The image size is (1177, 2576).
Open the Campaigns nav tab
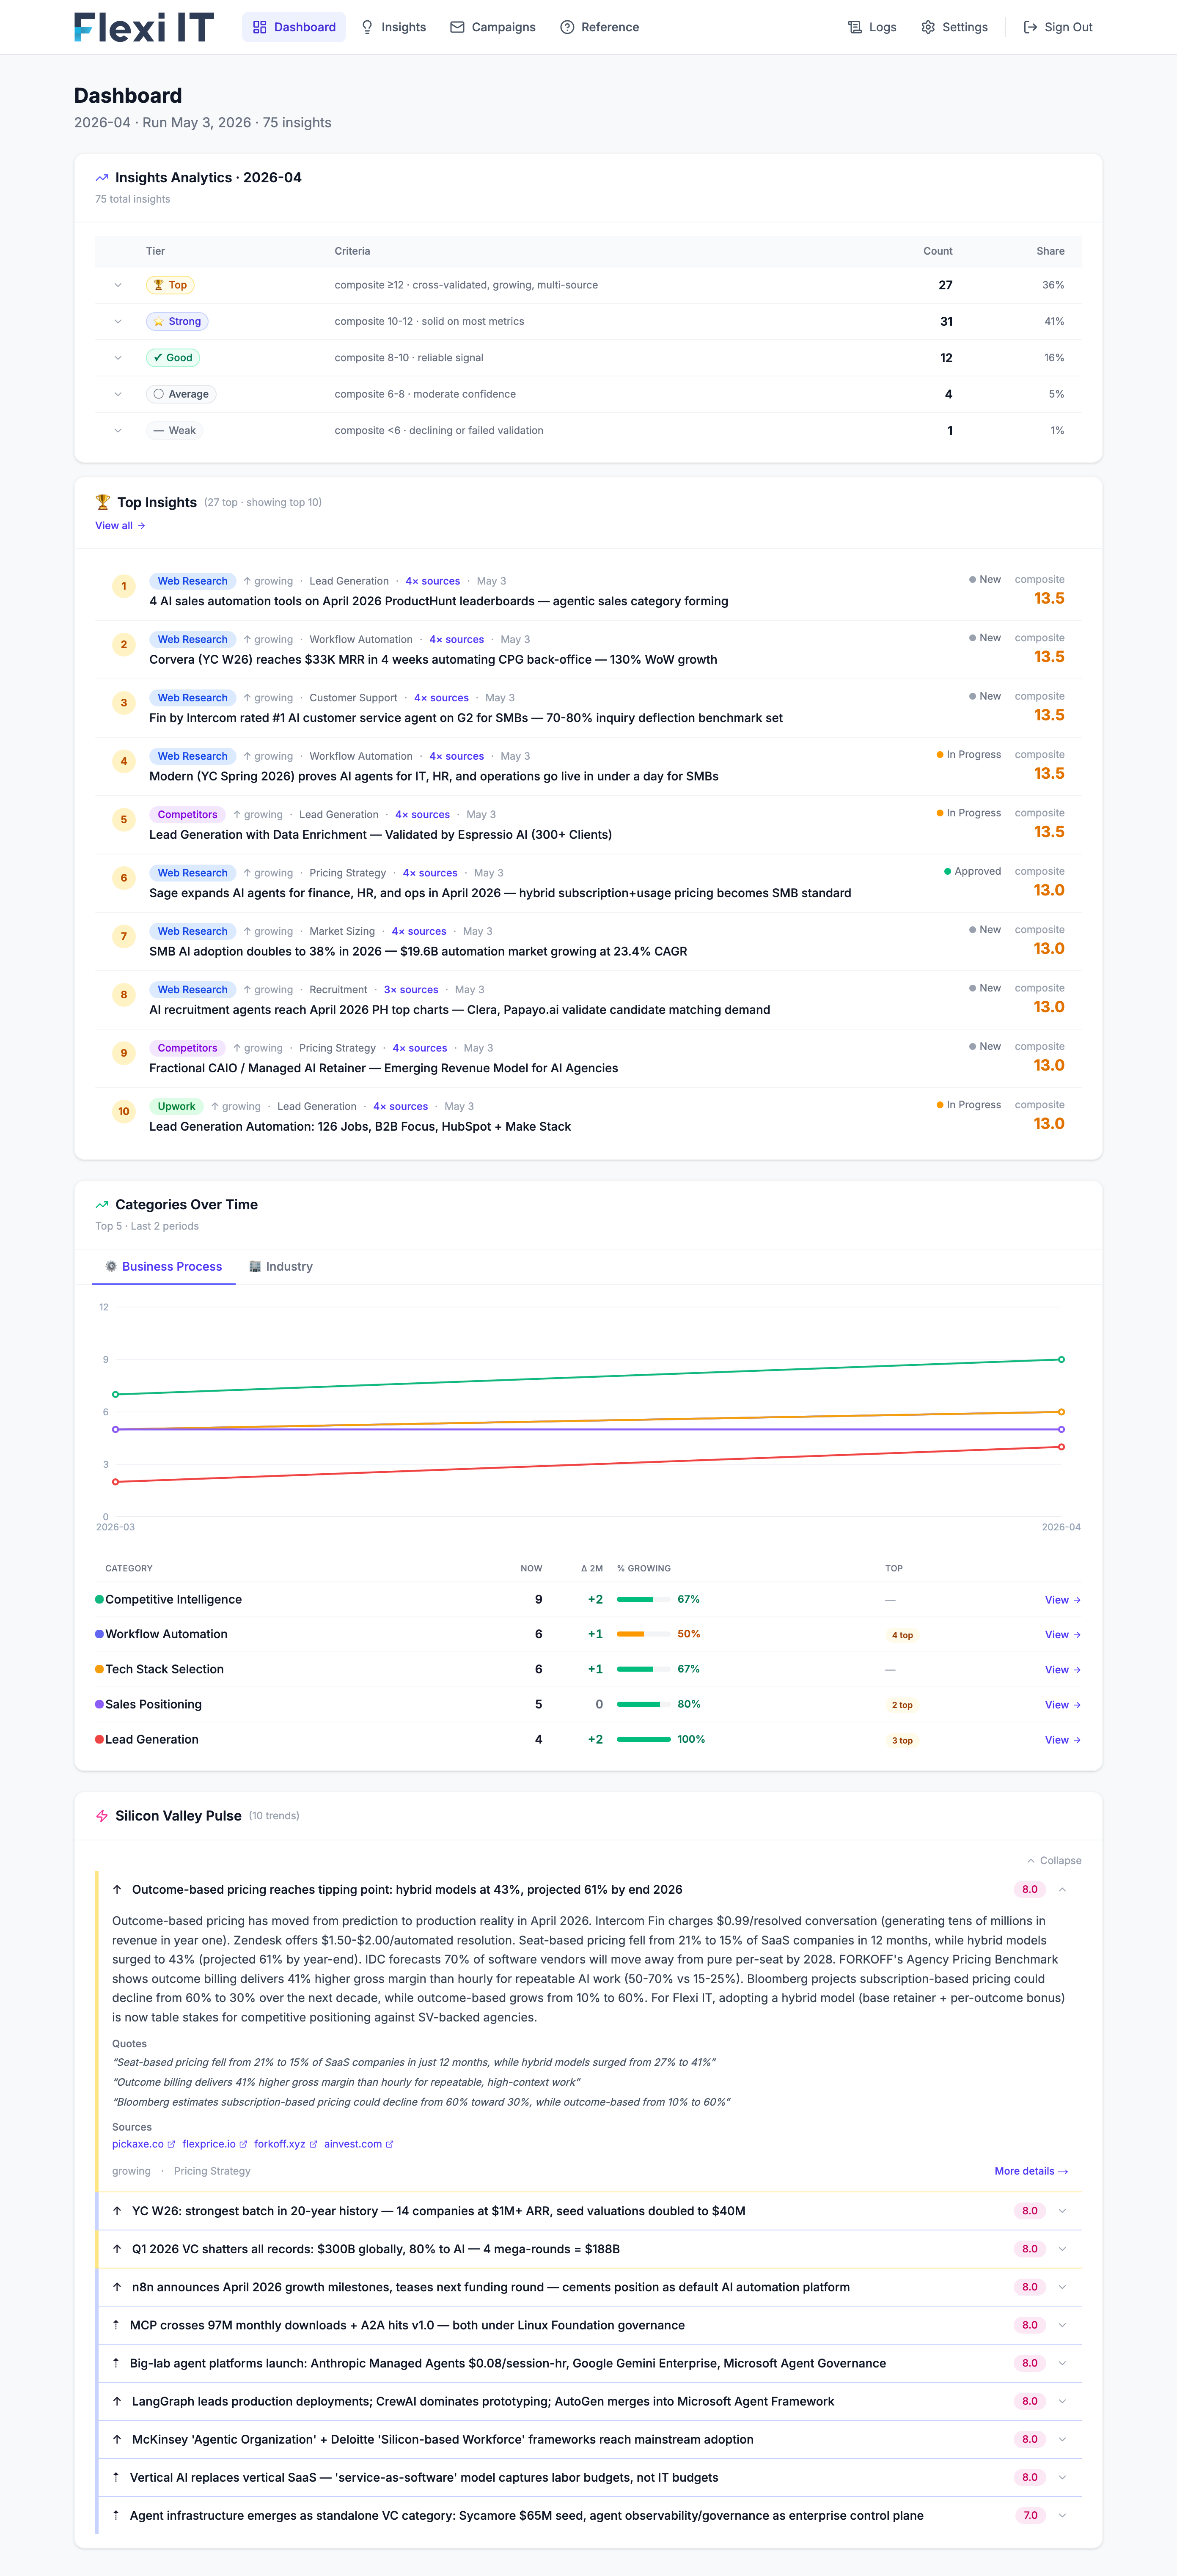[x=493, y=27]
